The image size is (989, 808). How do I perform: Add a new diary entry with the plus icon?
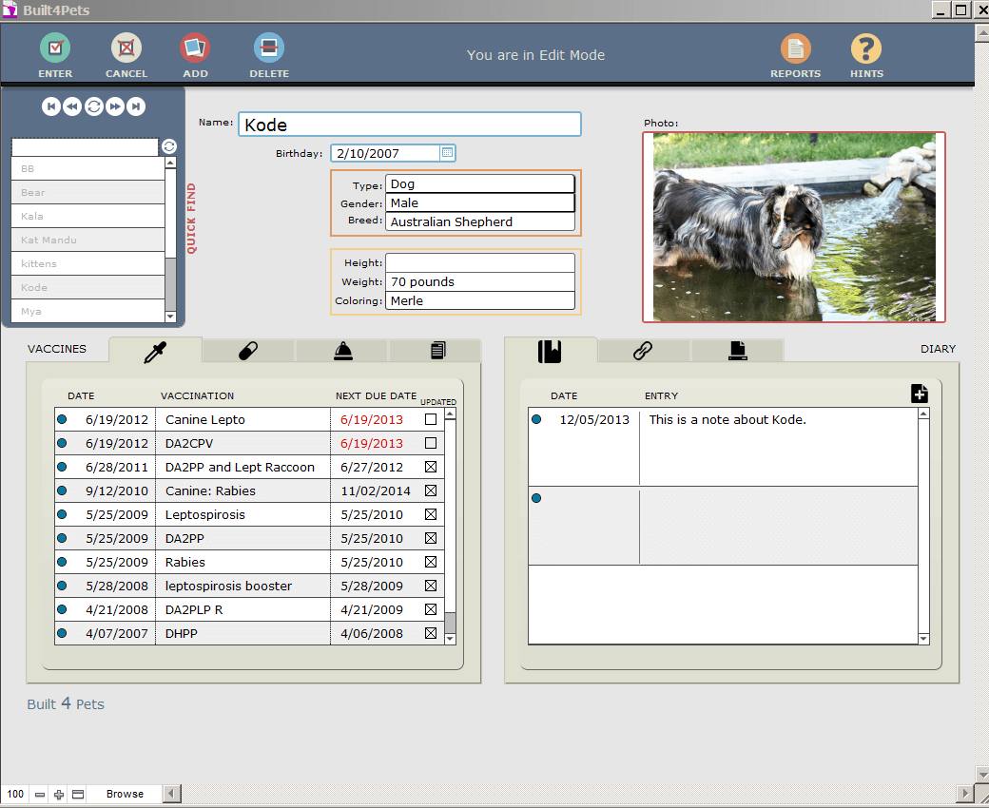point(919,393)
